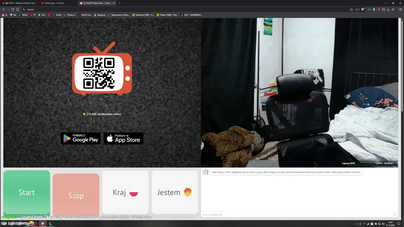Open a new browser tab
The height and width of the screenshot is (227, 404).
(119, 3)
